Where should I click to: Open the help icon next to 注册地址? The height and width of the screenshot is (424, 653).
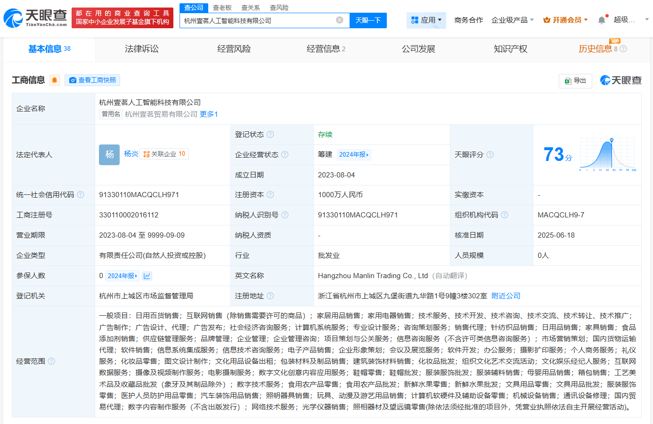[x=270, y=296]
